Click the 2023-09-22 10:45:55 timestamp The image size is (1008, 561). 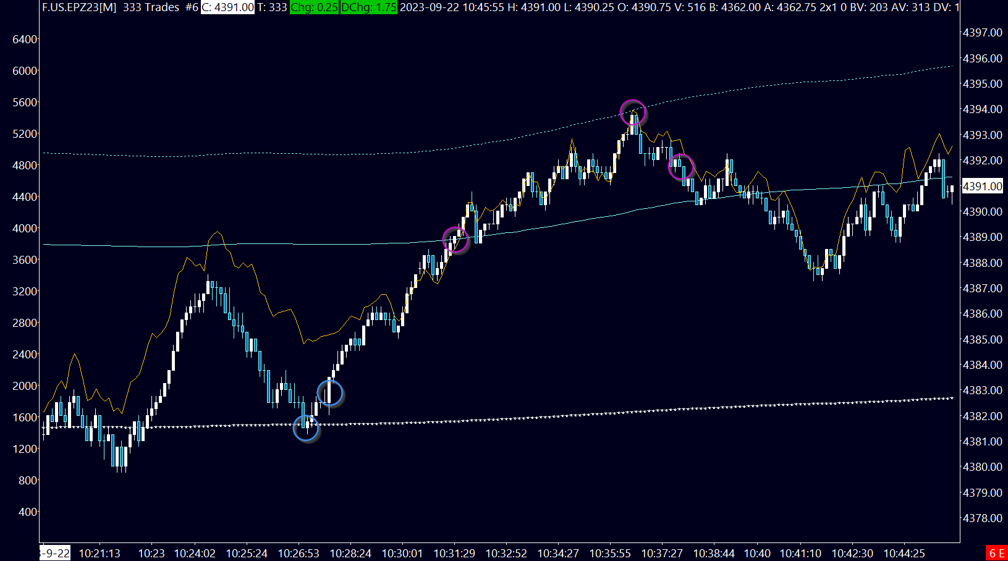pos(452,7)
